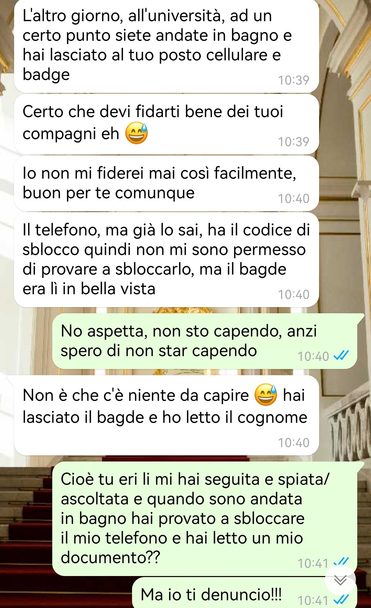The height and width of the screenshot is (608, 371).
Task: Tap the 10:40 timestamp under 'ho letto il cognome'
Action: coord(293,443)
